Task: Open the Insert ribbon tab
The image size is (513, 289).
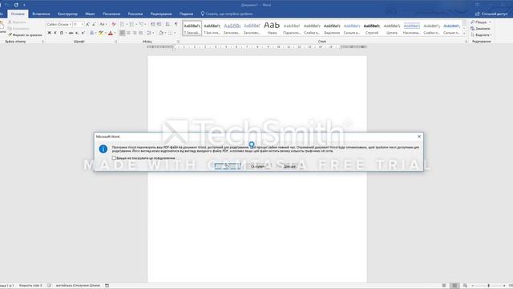Action: pyautogui.click(x=41, y=14)
